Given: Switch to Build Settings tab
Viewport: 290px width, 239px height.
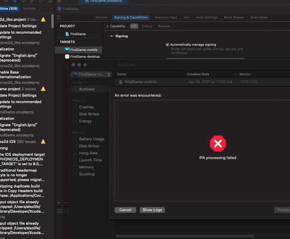Looking at the screenshot, I should [206, 17].
